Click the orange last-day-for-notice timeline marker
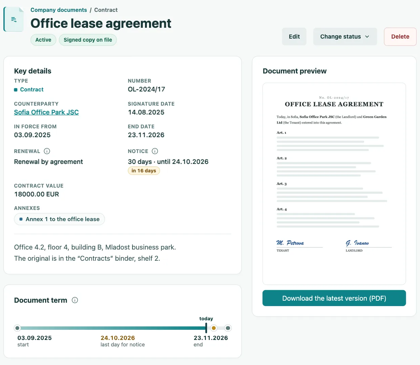The height and width of the screenshot is (365, 420). 214,328
